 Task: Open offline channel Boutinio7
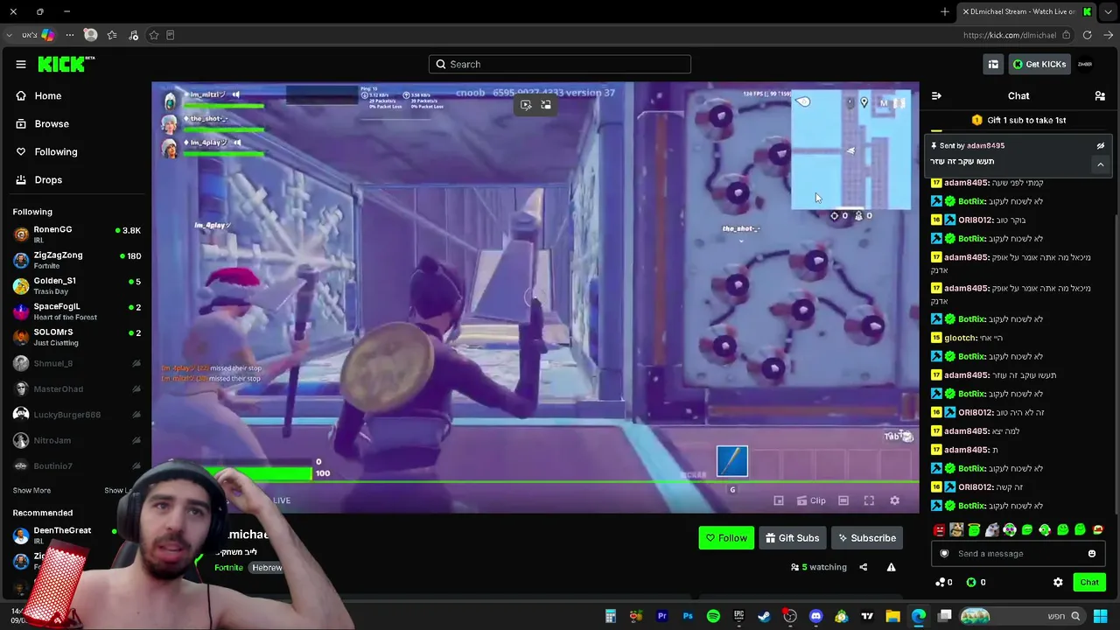pyautogui.click(x=77, y=465)
